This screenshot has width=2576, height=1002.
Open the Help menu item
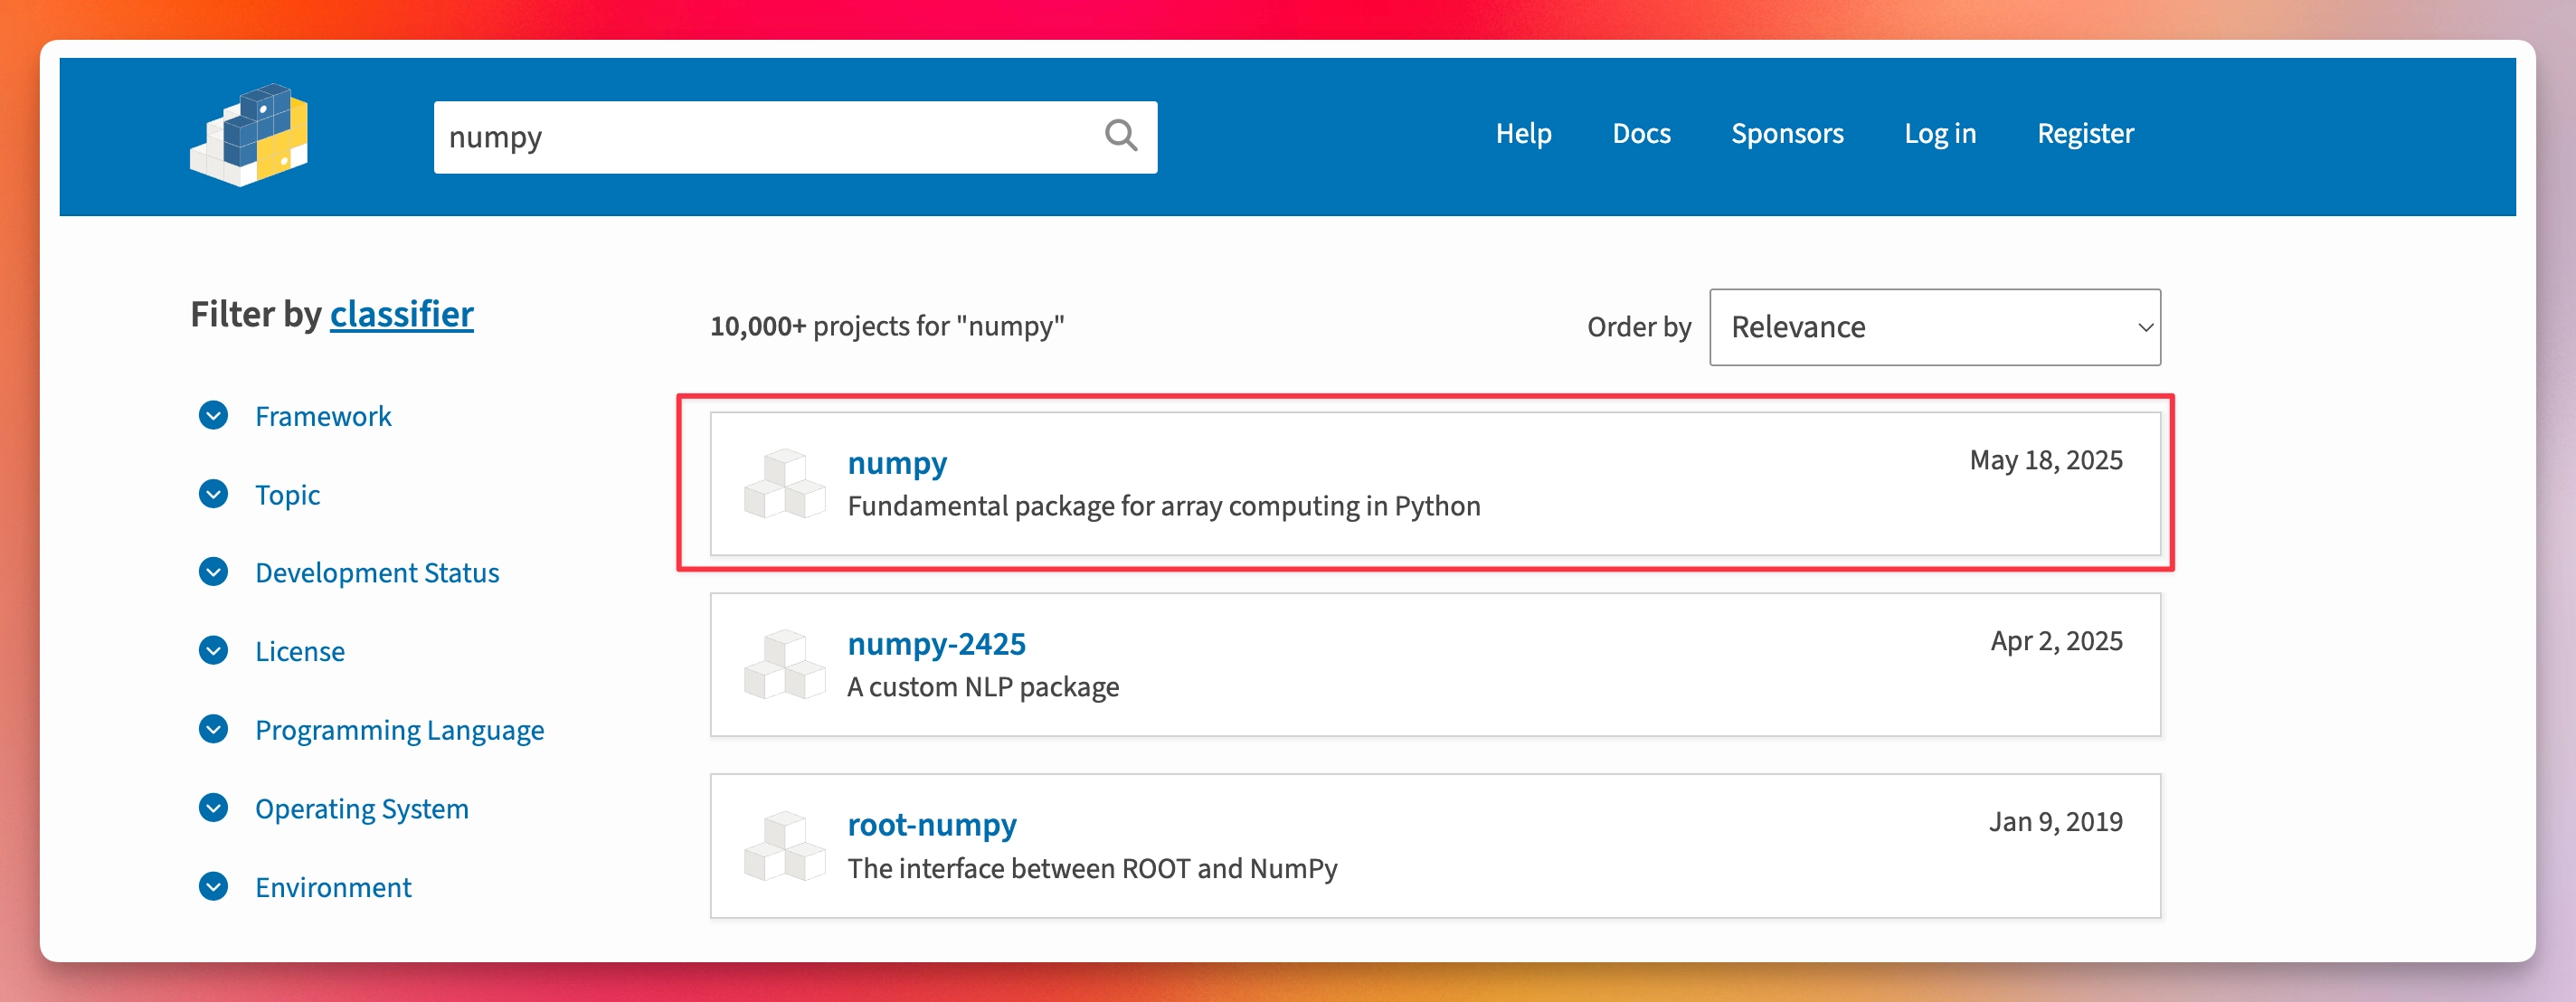(1523, 134)
